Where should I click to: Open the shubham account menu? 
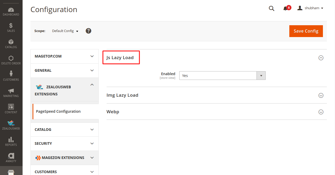click(x=310, y=8)
